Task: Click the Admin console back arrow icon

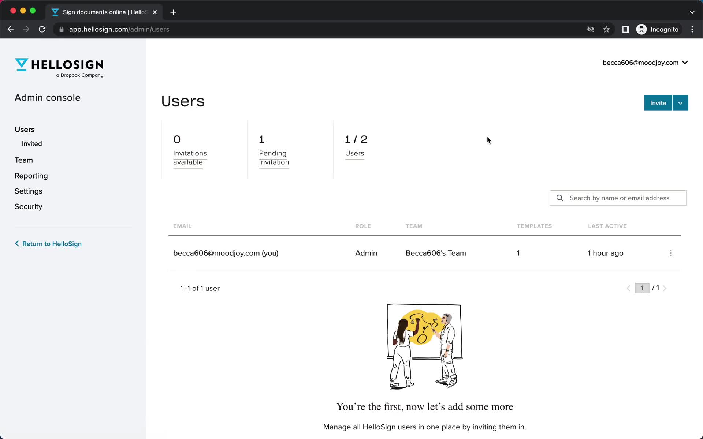Action: [17, 243]
